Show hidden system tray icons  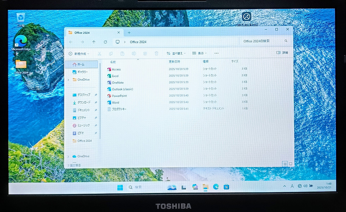[x=285, y=186]
